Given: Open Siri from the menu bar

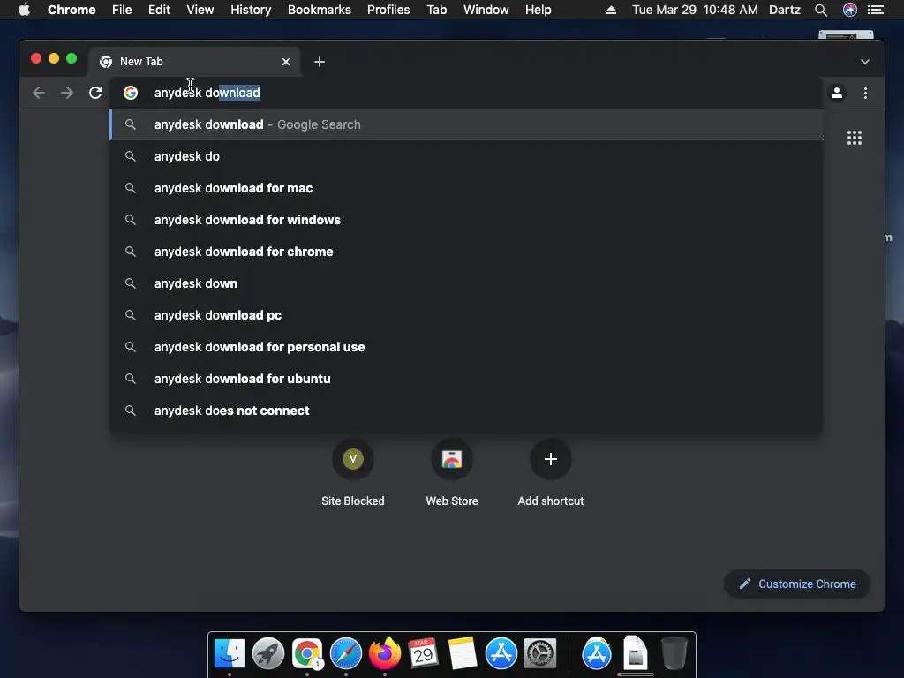Looking at the screenshot, I should 850,10.
